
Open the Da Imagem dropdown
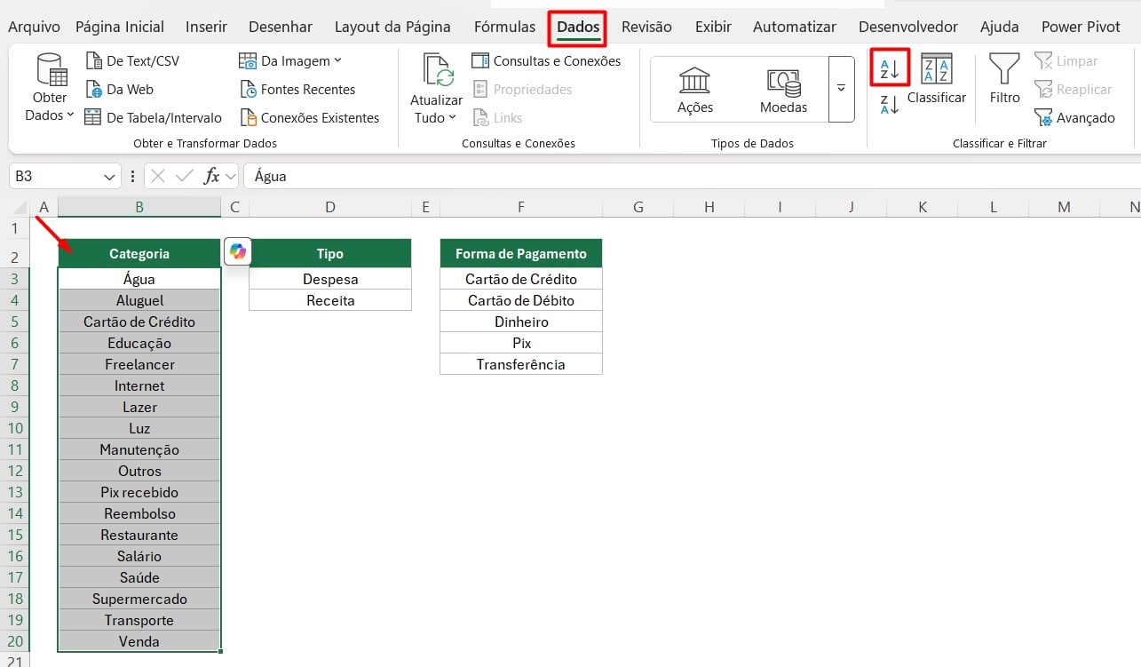pyautogui.click(x=290, y=61)
